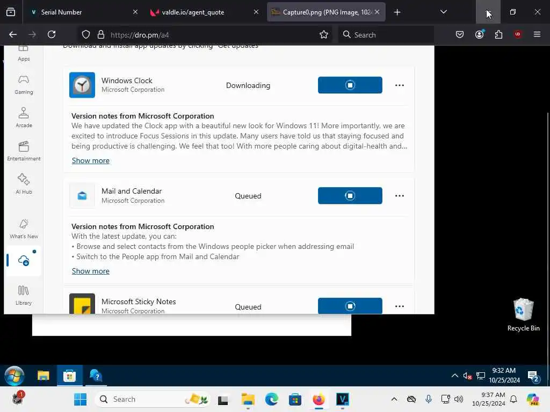Bookmark this page with star icon
Screen dimensions: 550x412
click(x=324, y=35)
